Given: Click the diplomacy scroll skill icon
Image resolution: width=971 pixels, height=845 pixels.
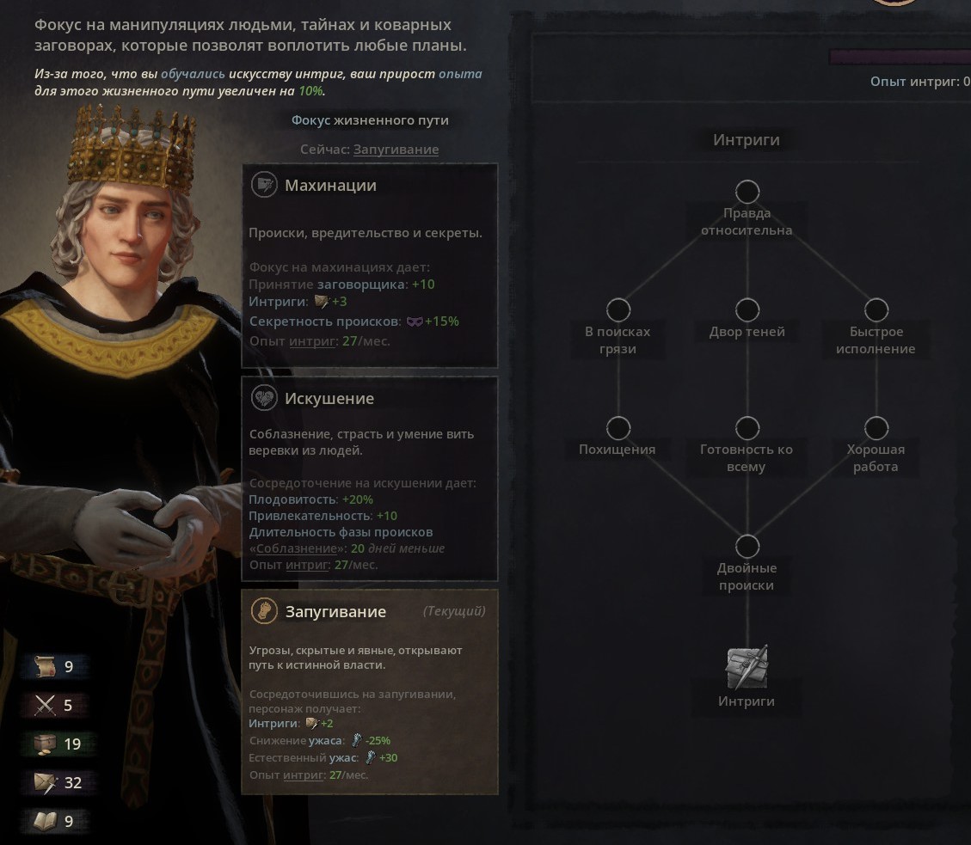Looking at the screenshot, I should click(x=46, y=666).
